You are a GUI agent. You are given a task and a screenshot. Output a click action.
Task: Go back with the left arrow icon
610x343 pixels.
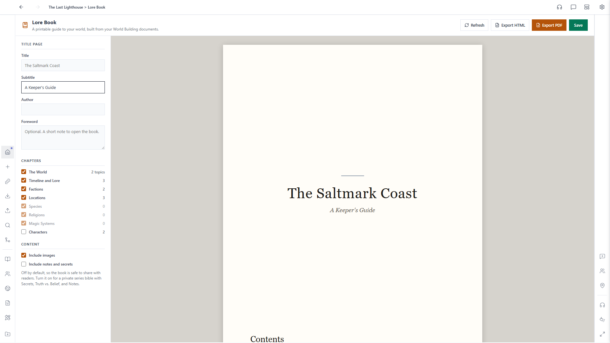coord(21,7)
